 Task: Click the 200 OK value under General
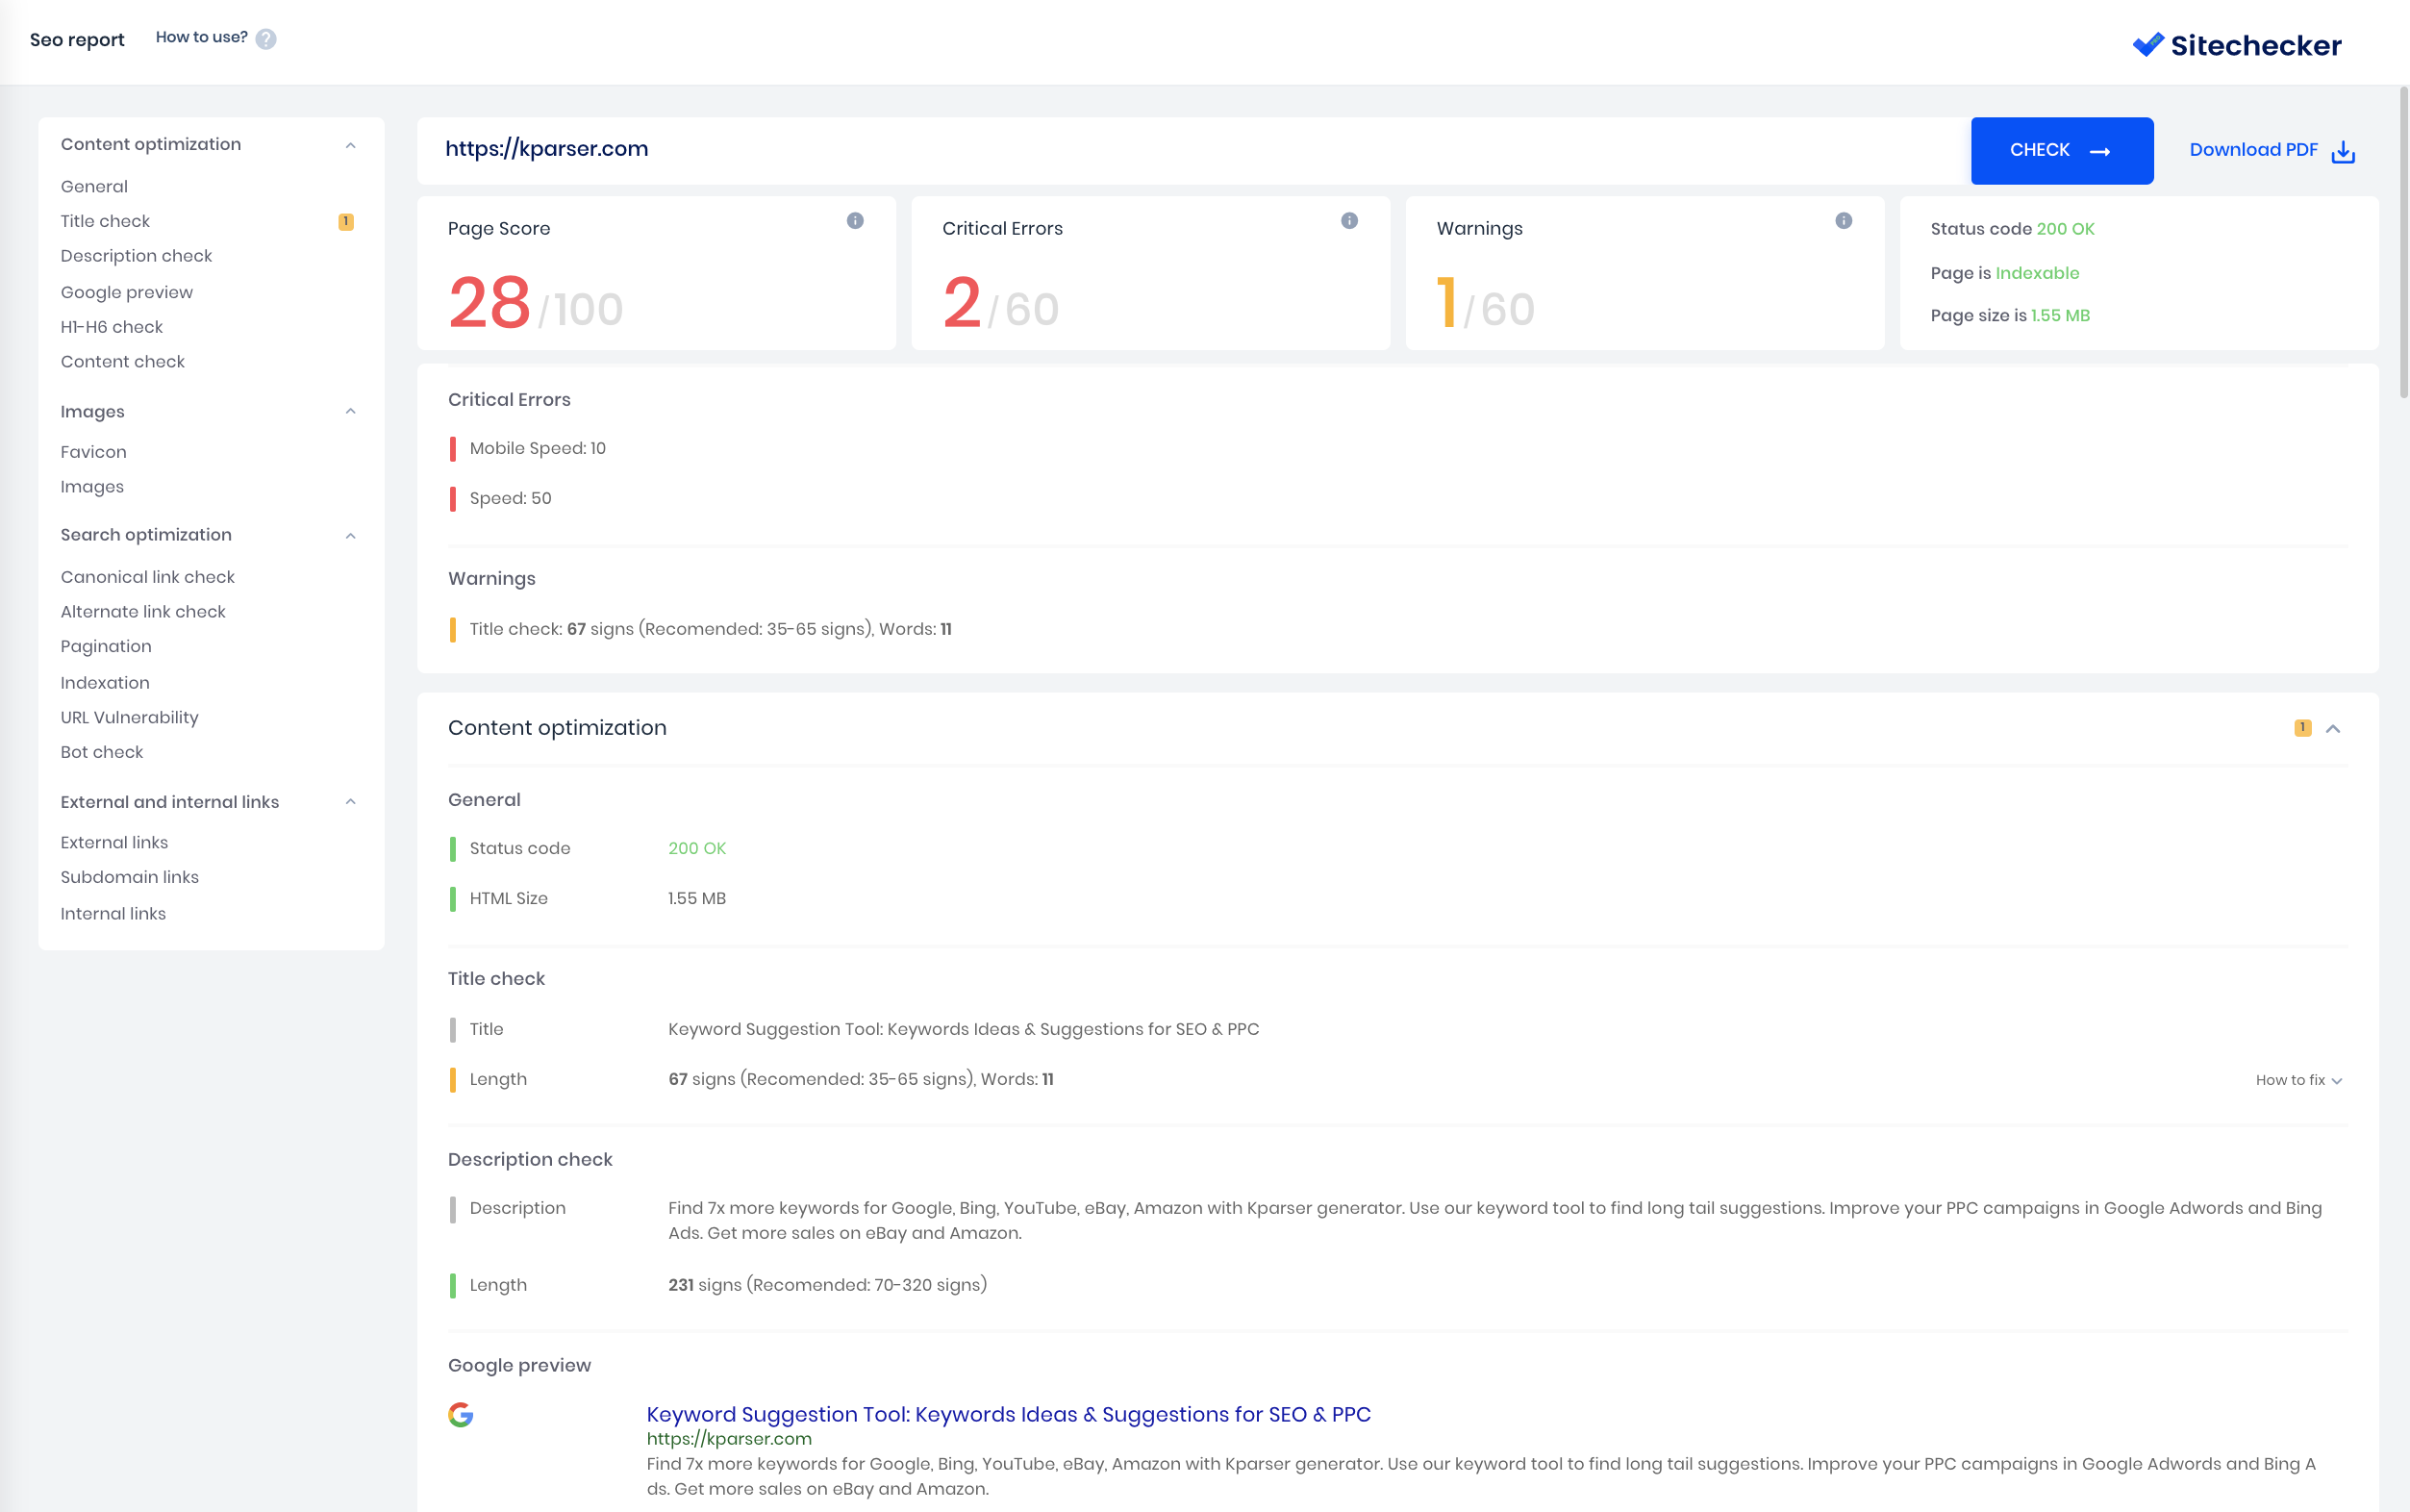(696, 849)
